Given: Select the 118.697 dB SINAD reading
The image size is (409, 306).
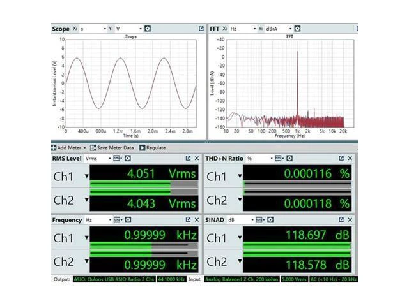Looking at the screenshot, I should click(318, 235).
